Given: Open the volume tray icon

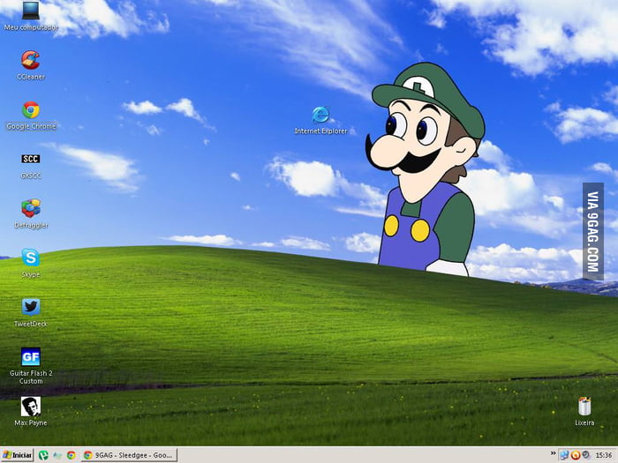Looking at the screenshot, I should [586, 455].
